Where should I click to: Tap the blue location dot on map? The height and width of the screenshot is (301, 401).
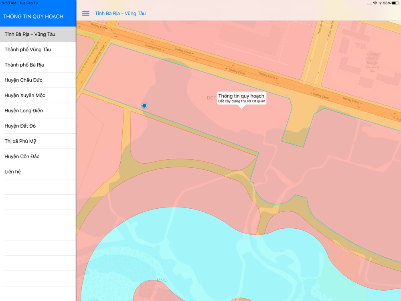(144, 106)
